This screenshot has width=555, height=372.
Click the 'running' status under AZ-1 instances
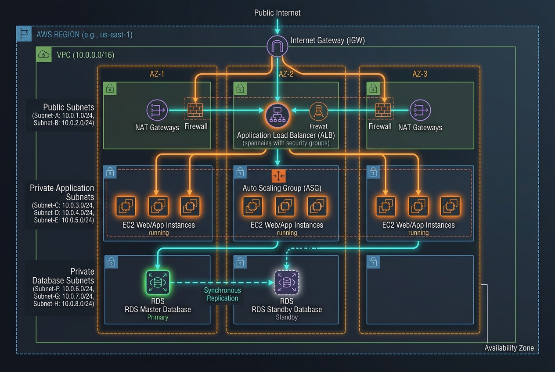[x=159, y=232]
